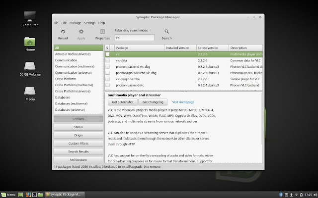This screenshot has width=318, height=198.
Task: Click the Get Changelog button
Action: coord(153,102)
